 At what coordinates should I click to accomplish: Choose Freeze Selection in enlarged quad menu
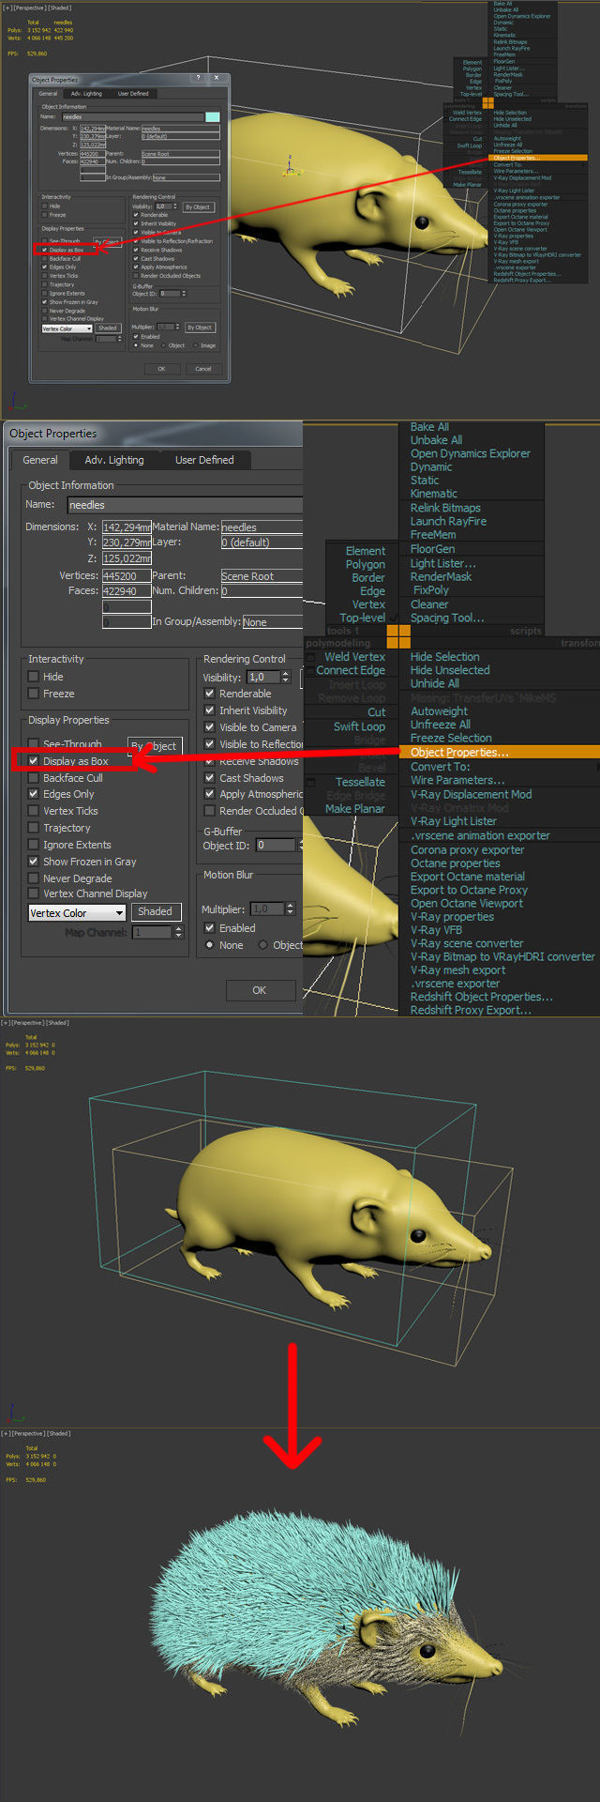(451, 738)
